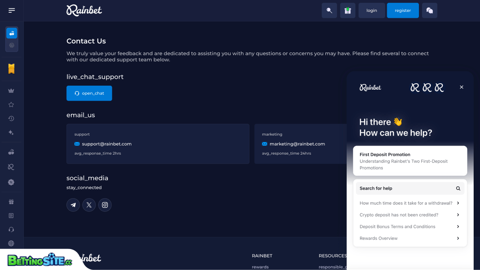Open the gift box rewards icon in the sidebar
Image resolution: width=480 pixels, height=270 pixels.
pyautogui.click(x=11, y=202)
